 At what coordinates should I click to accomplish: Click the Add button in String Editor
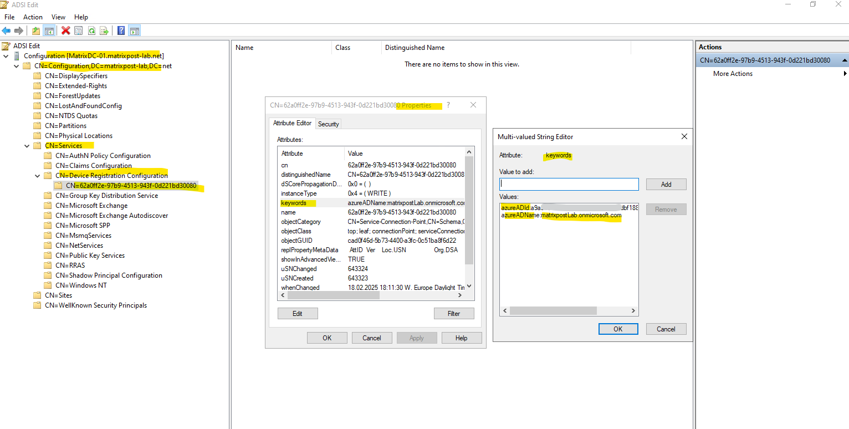pos(666,184)
